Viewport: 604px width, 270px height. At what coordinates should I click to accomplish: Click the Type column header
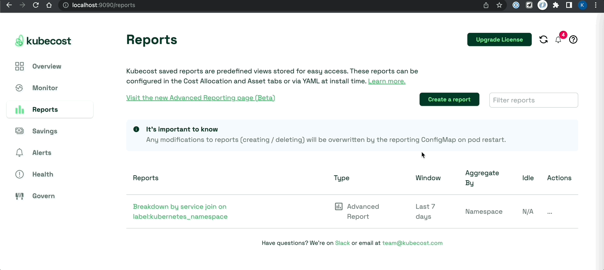click(x=341, y=178)
